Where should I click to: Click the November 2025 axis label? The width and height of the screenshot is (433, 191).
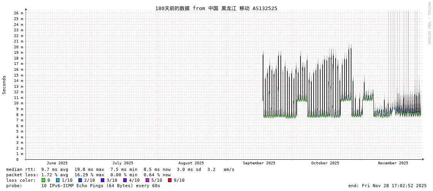[393, 163]
